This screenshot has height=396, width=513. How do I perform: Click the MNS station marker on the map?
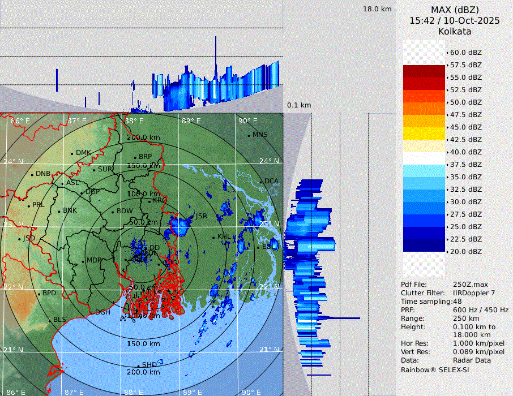point(249,135)
